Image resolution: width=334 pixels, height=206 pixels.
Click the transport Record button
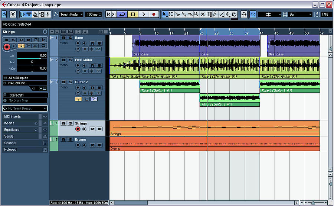point(154,14)
